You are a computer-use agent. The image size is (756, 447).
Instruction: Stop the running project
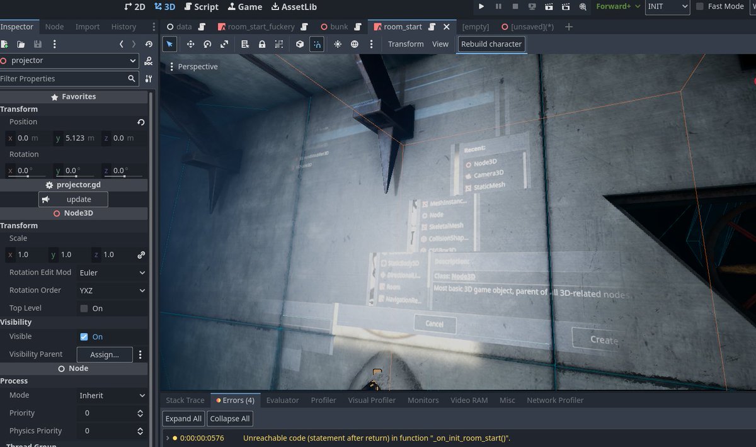[515, 6]
